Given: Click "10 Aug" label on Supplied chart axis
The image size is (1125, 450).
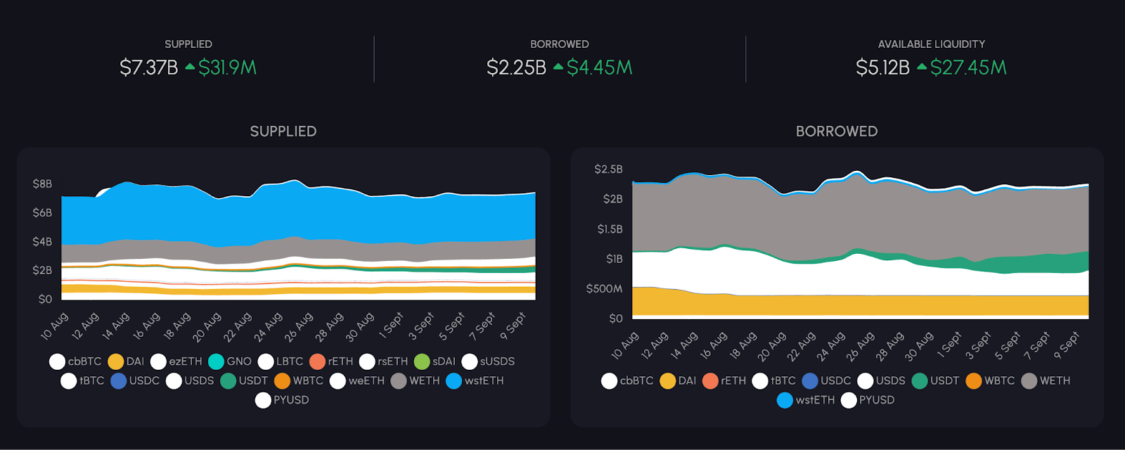Looking at the screenshot, I should click(x=55, y=326).
